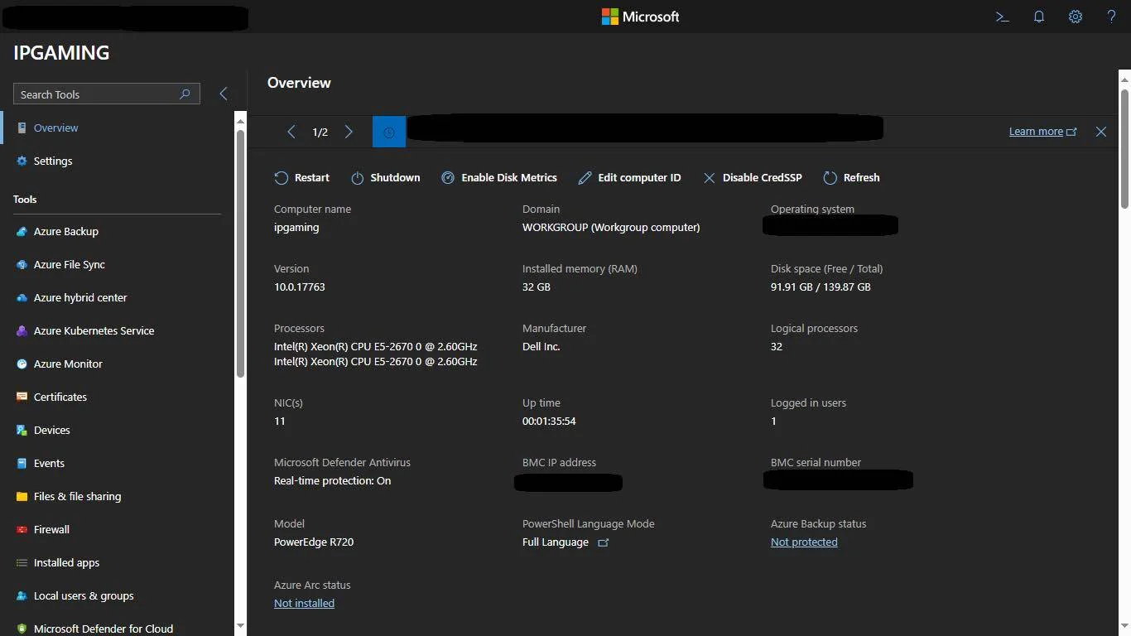Select the up time value 00:01:35:54
Image resolution: width=1131 pixels, height=636 pixels.
(549, 422)
